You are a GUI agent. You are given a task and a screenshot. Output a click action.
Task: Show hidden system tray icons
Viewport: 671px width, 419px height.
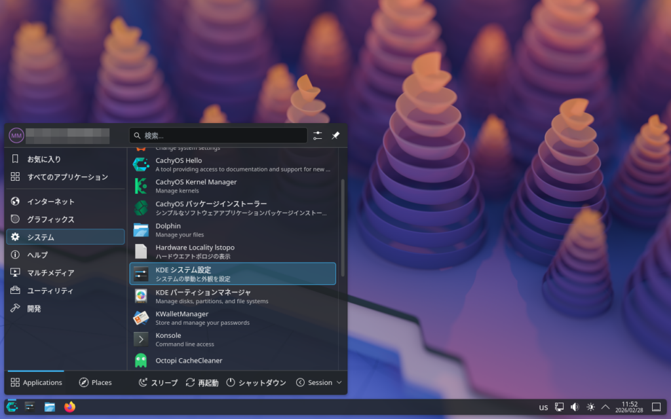[605, 407]
